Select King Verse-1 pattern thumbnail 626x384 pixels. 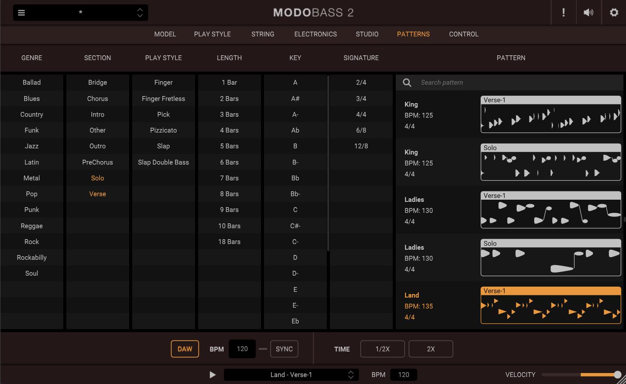coord(551,115)
